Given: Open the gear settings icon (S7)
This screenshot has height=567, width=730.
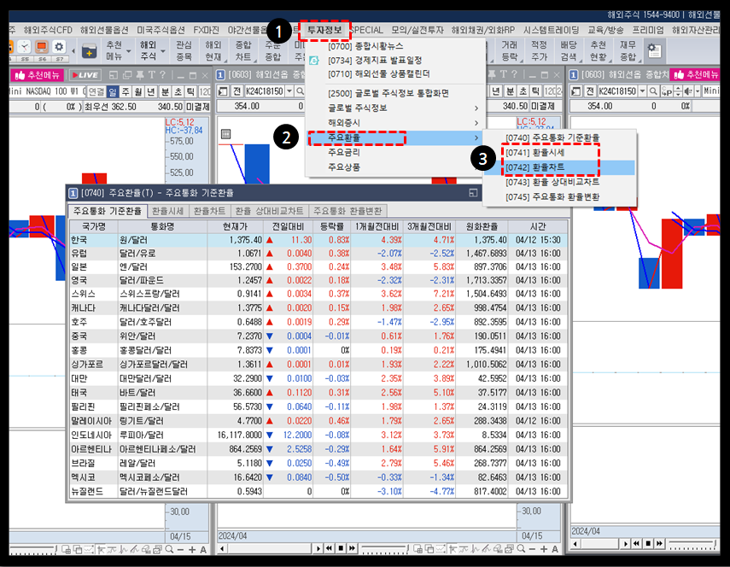Looking at the screenshot, I should pos(59,48).
